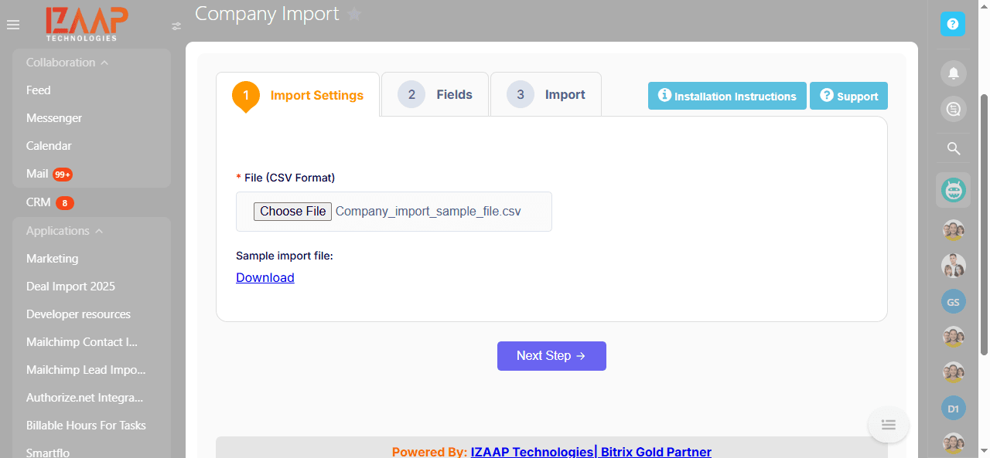Open the notifications bell icon

coord(953,73)
